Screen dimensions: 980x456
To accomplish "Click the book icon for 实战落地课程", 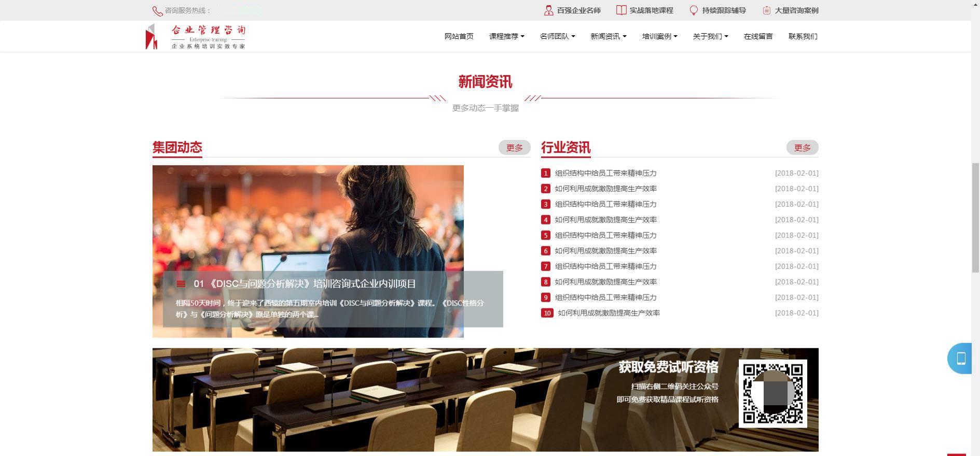I will [621, 10].
